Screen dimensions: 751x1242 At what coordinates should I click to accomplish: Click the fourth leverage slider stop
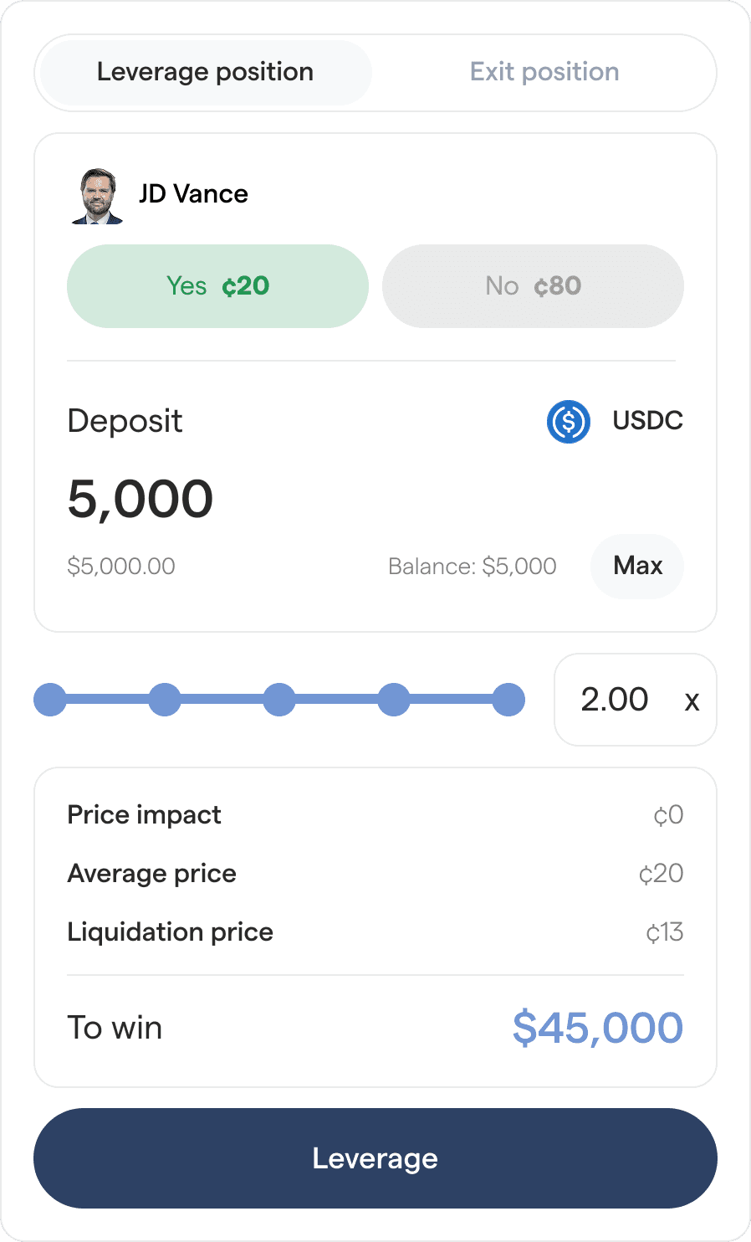[394, 700]
